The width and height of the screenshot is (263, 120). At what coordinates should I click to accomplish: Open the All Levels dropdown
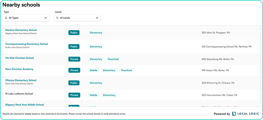point(77,18)
